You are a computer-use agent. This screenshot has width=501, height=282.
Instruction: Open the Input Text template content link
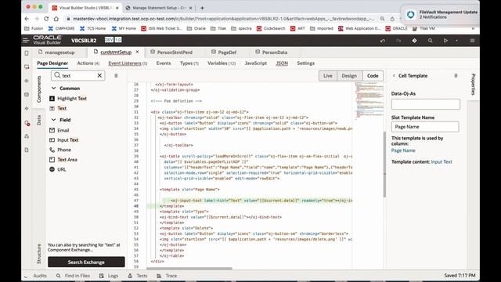point(442,162)
